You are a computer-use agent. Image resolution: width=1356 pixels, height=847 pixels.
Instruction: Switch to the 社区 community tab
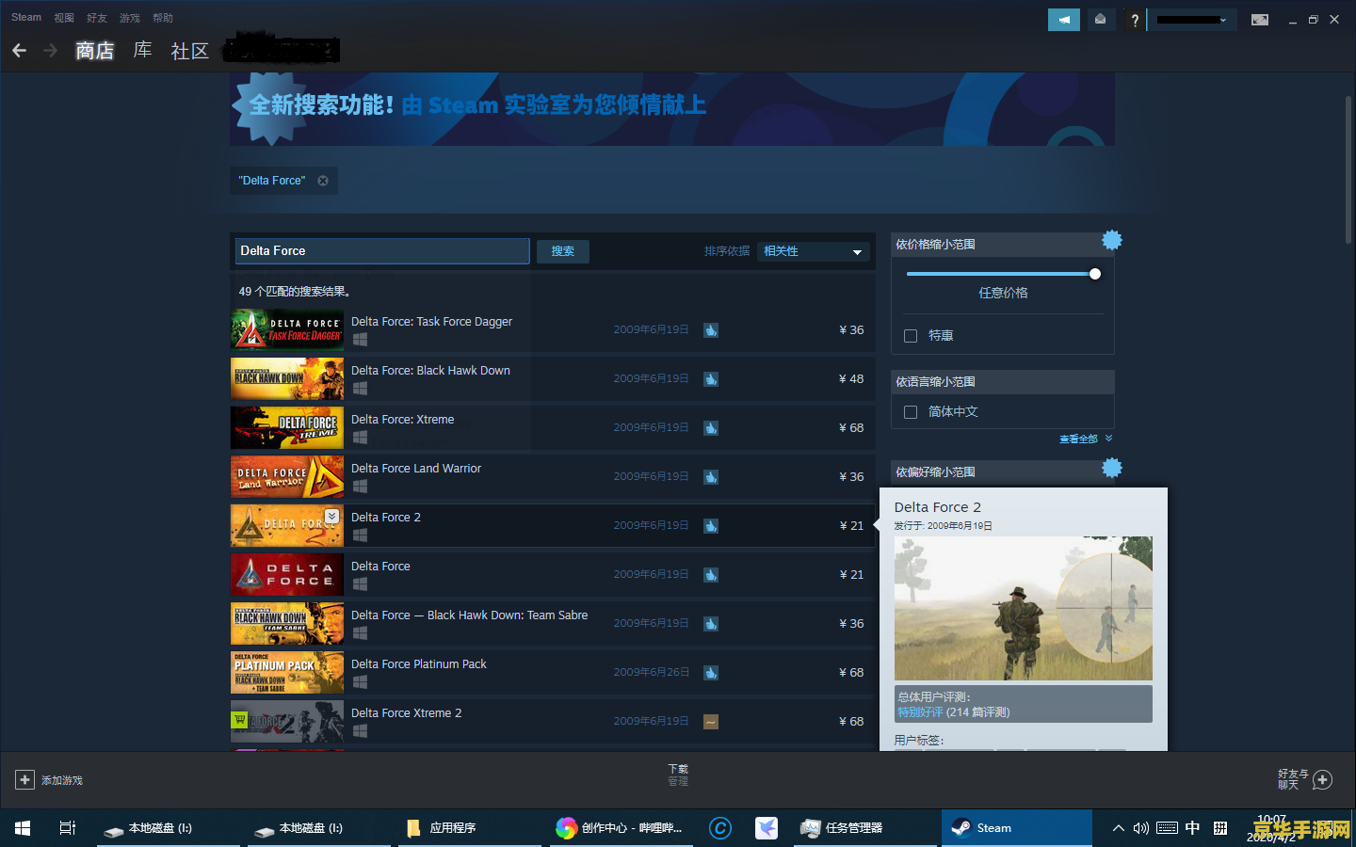click(x=189, y=51)
